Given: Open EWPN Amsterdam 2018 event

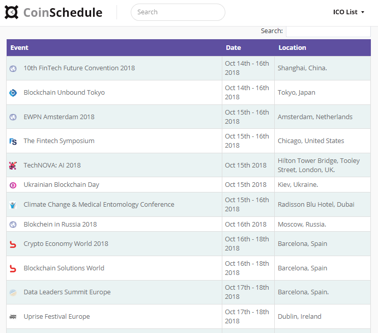Looking at the screenshot, I should click(x=59, y=117).
